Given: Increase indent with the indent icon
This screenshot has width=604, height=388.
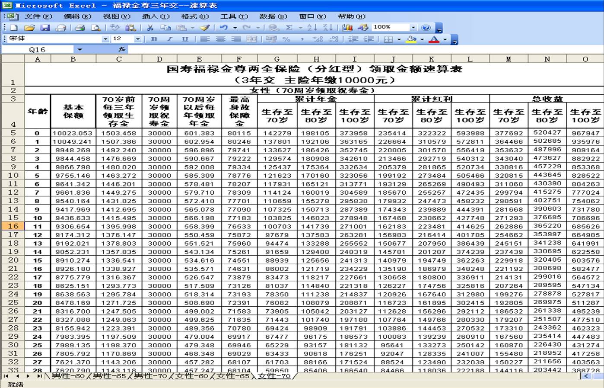Looking at the screenshot, I should coord(369,39).
